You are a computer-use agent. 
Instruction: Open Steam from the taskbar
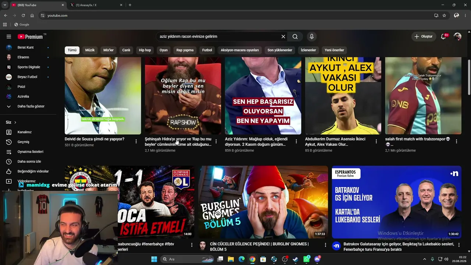pyautogui.click(x=295, y=259)
